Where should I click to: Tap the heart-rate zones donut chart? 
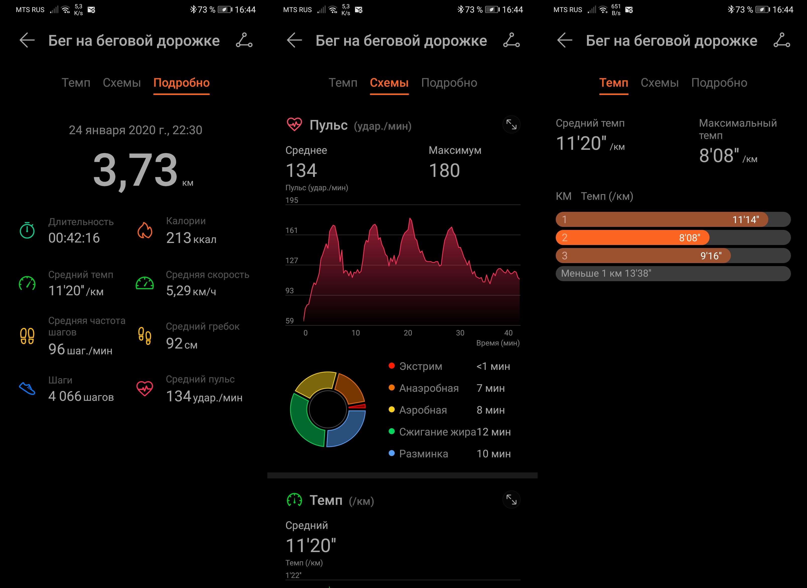(x=328, y=409)
